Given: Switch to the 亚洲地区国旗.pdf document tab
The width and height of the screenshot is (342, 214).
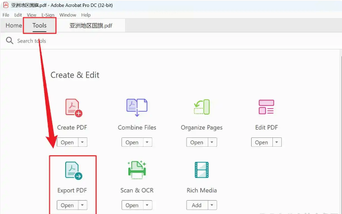Looking at the screenshot, I should pyautogui.click(x=90, y=26).
